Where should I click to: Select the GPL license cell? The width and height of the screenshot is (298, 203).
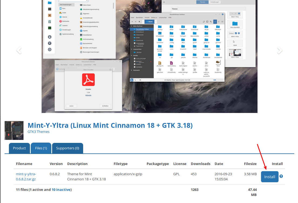[x=176, y=174]
